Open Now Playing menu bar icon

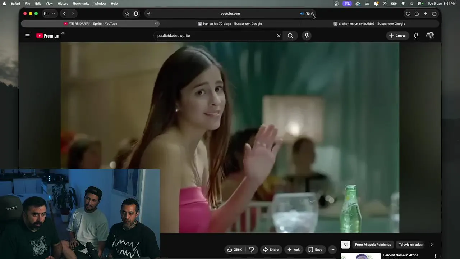point(385,4)
